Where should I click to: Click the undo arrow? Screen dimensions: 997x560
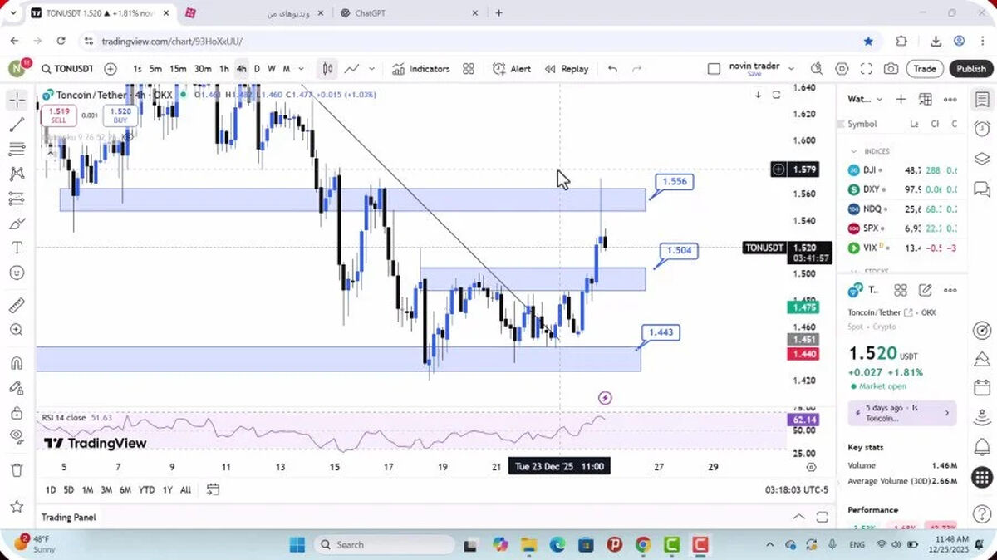click(x=612, y=69)
